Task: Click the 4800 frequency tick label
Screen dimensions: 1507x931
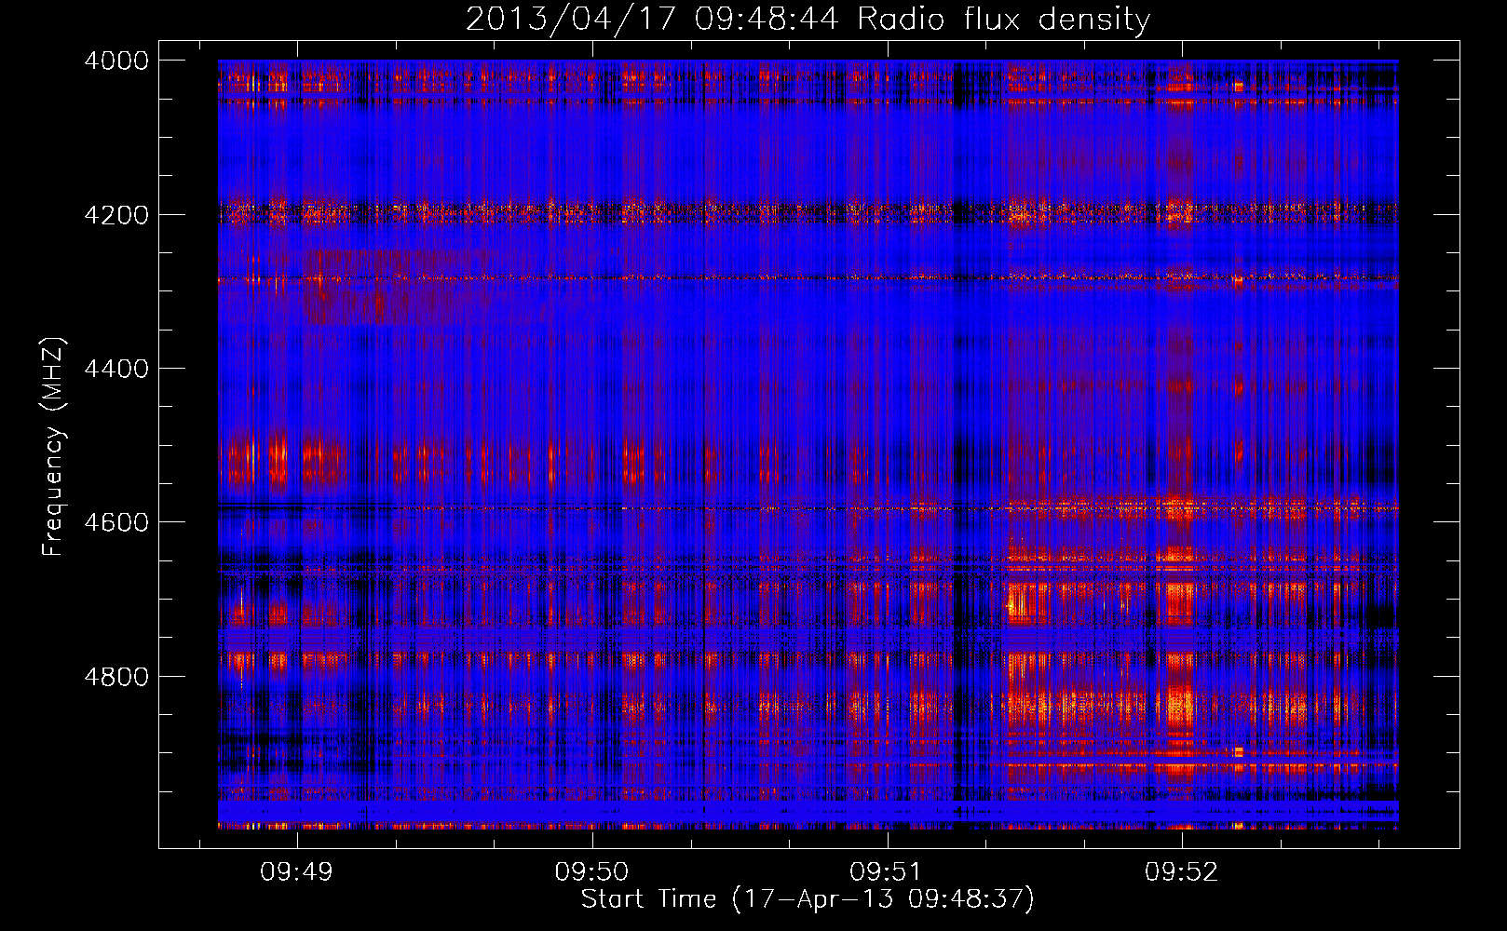Action: point(116,677)
